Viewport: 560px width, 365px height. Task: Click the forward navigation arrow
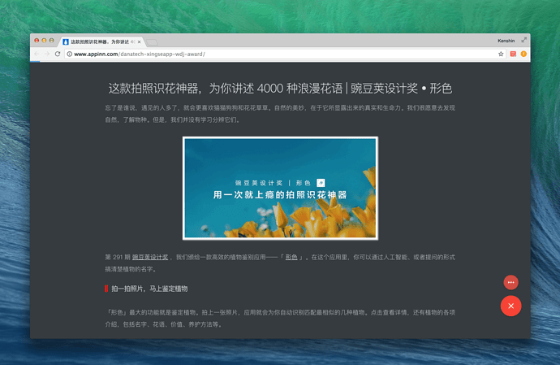pos(47,54)
